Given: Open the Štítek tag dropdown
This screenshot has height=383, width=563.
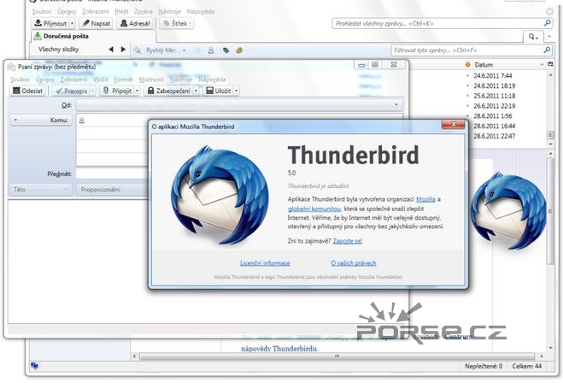Looking at the screenshot, I should click(x=178, y=23).
